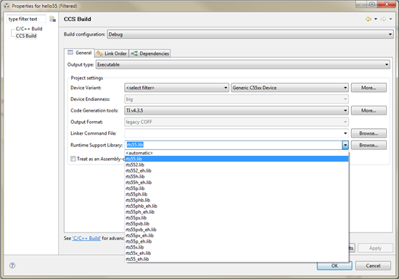Toggle Treat as an Assembly-only checkbox
Image resolution: width=399 pixels, height=279 pixels.
(73, 159)
